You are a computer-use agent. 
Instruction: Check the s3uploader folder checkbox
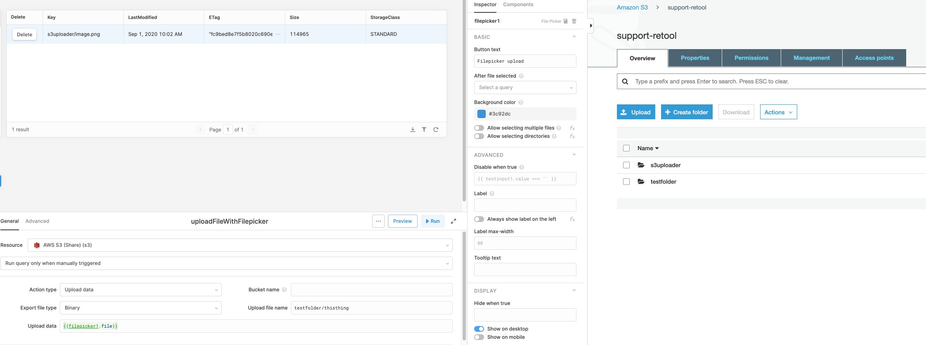[626, 165]
